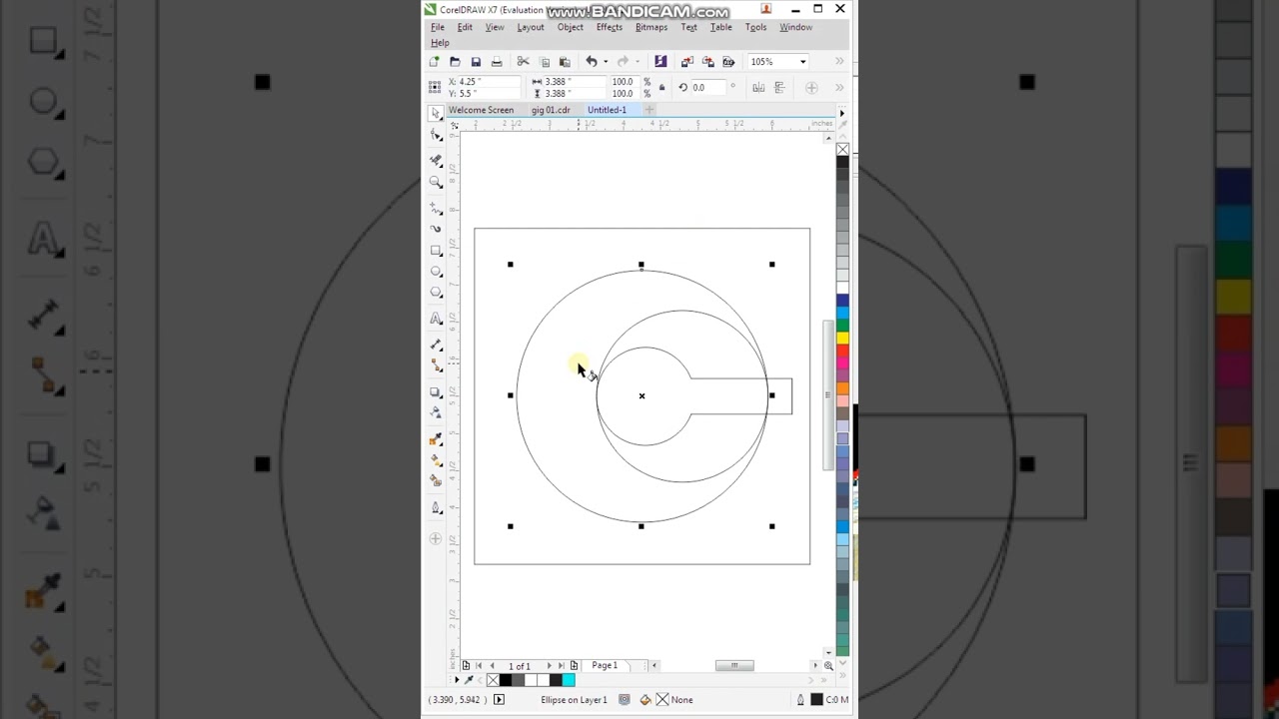
Task: Select the Interactive Fill tool
Action: (x=436, y=460)
